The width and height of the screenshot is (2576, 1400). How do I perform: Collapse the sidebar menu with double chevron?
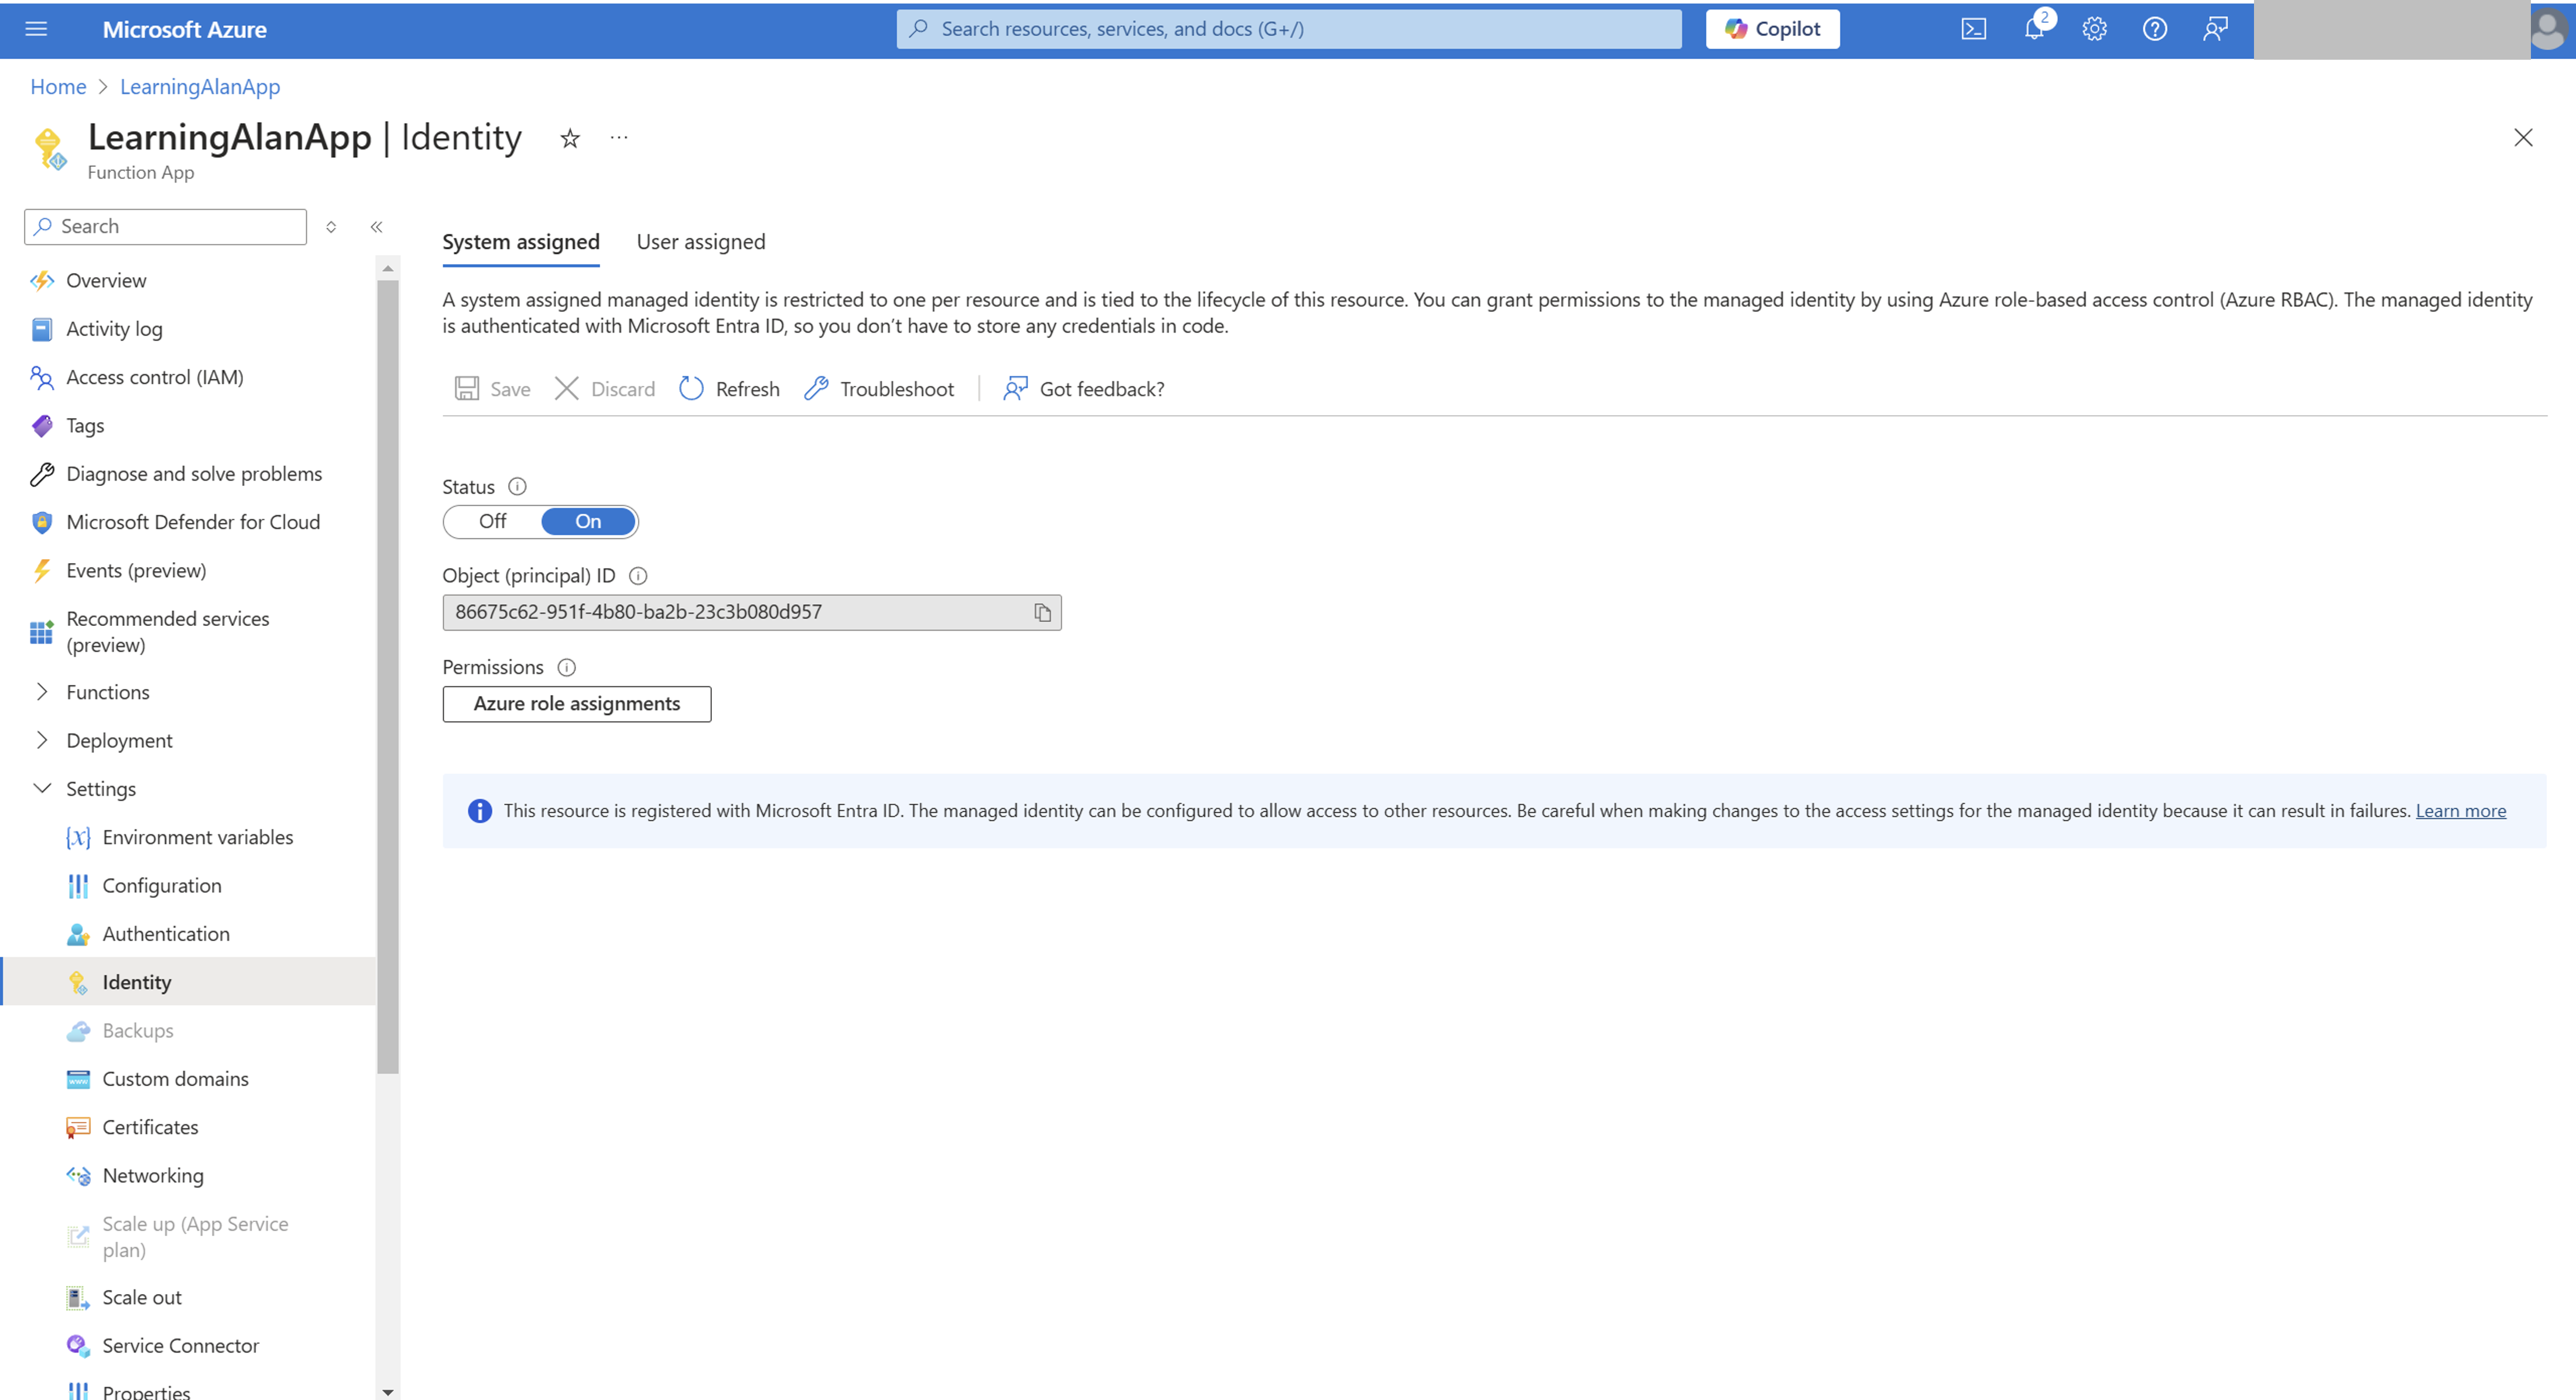(377, 227)
